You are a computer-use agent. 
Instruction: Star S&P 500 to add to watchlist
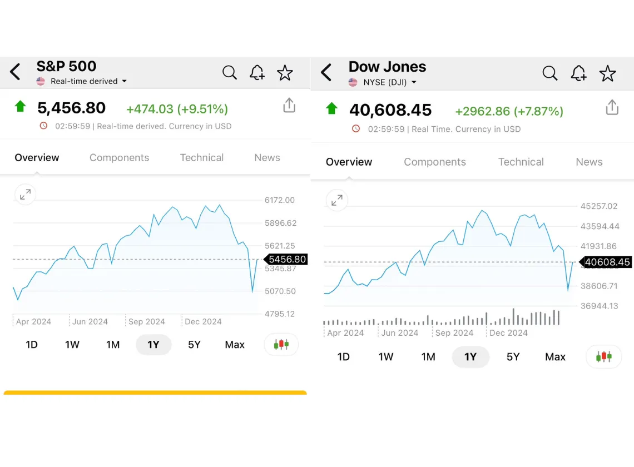[x=285, y=73]
